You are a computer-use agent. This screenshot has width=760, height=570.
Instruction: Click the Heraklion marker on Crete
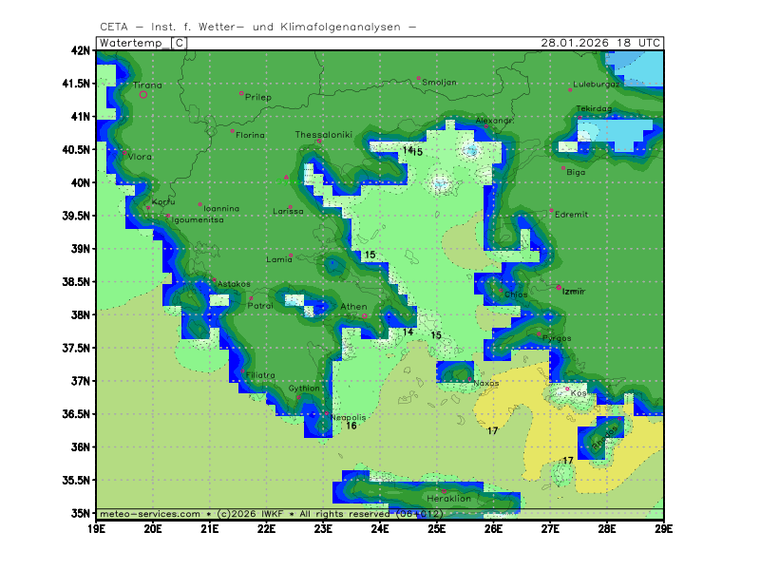(x=443, y=491)
